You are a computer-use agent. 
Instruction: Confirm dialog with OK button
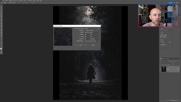point(81,45)
